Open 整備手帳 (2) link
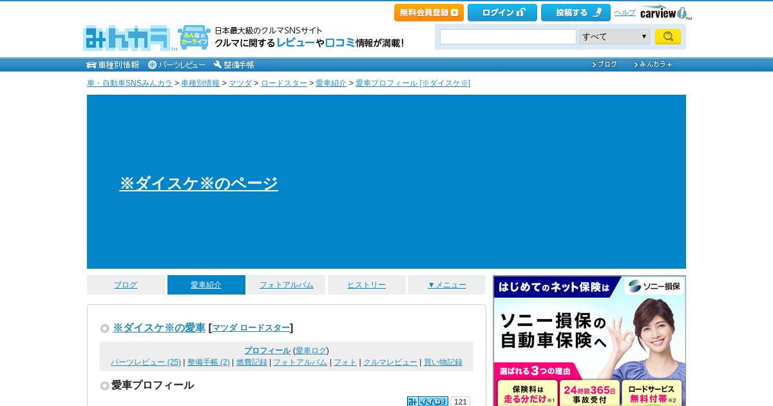The image size is (773, 406). 209,362
